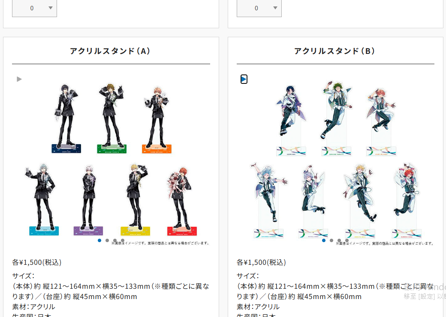Select fourth carousel dot under Stand (A)
The image size is (446, 317).
[123, 240]
